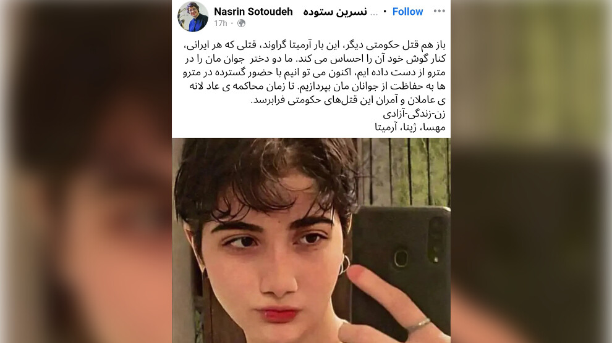Click the line زن-زندگی-آزادی

[414, 114]
